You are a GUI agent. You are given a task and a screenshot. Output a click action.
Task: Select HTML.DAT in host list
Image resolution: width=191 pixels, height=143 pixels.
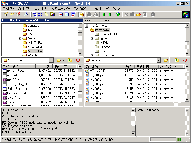tap(95, 71)
